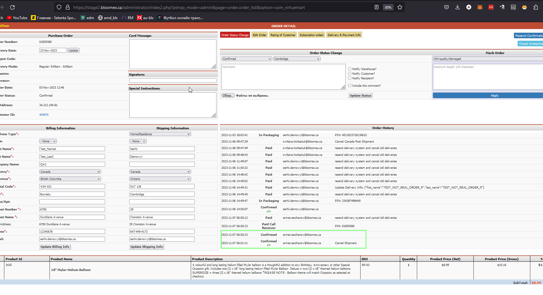Click the Check Unresolved button

[530, 44]
